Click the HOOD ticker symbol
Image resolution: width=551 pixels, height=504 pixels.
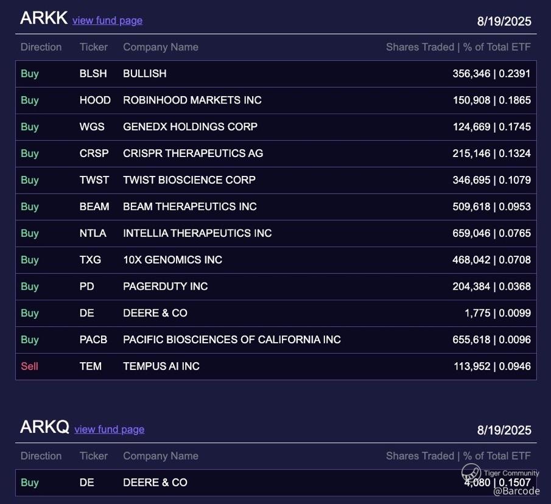(x=95, y=100)
